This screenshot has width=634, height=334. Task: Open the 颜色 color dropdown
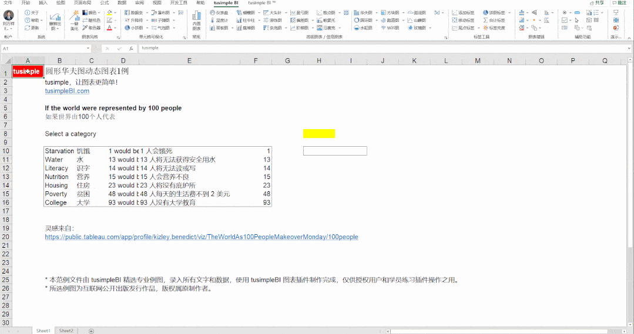point(100,12)
